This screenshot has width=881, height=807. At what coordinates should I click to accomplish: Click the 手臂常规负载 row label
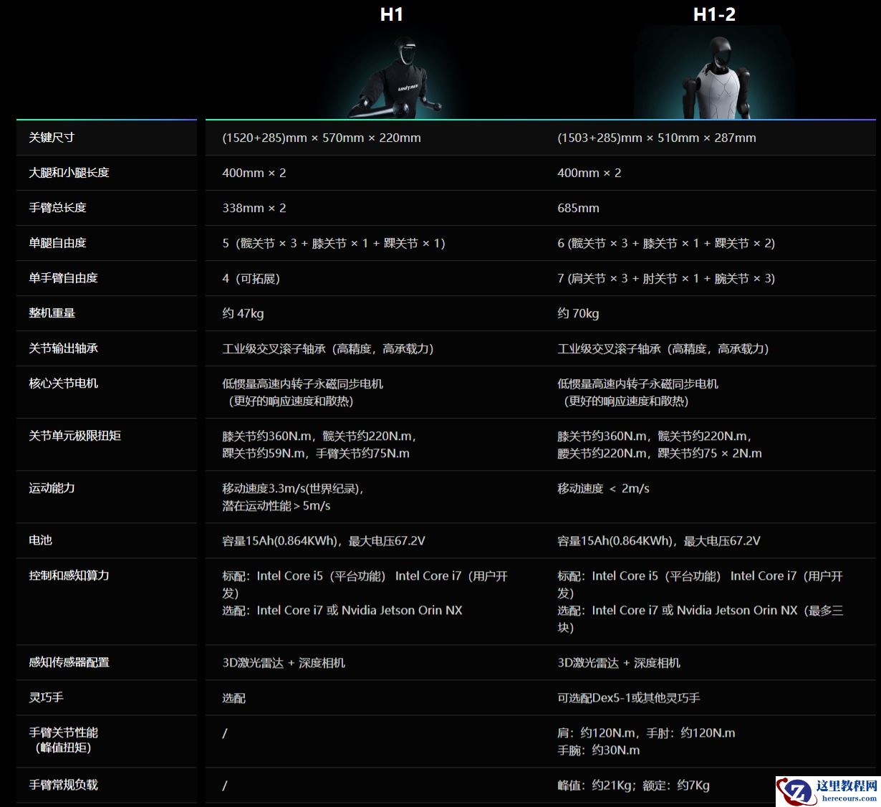tap(63, 785)
